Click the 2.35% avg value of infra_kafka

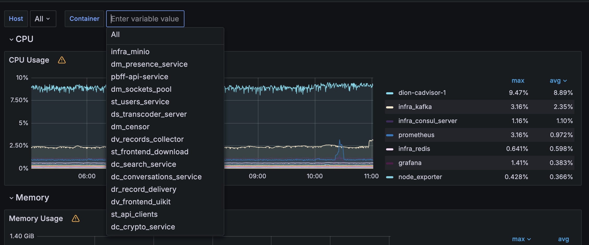click(563, 107)
